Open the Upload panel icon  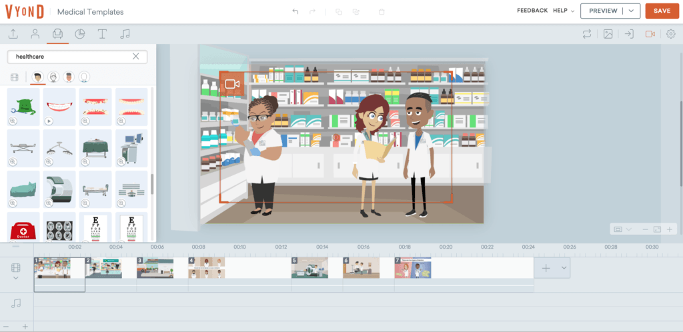coord(13,34)
